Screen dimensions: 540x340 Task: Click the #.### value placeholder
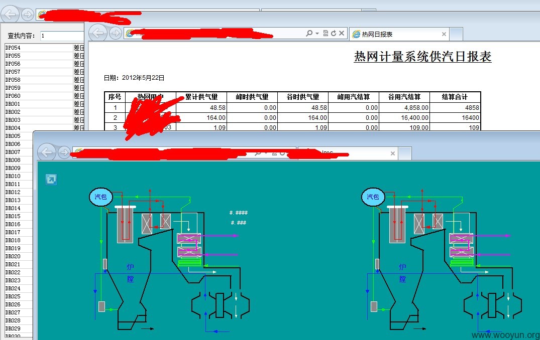tap(238, 223)
